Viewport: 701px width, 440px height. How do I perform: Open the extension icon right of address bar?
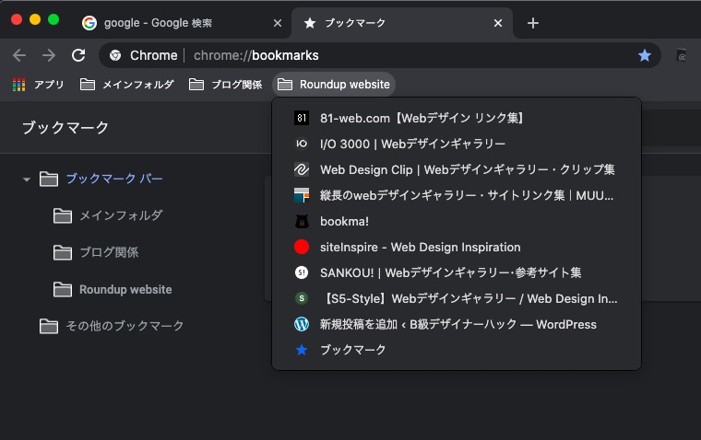[x=682, y=55]
